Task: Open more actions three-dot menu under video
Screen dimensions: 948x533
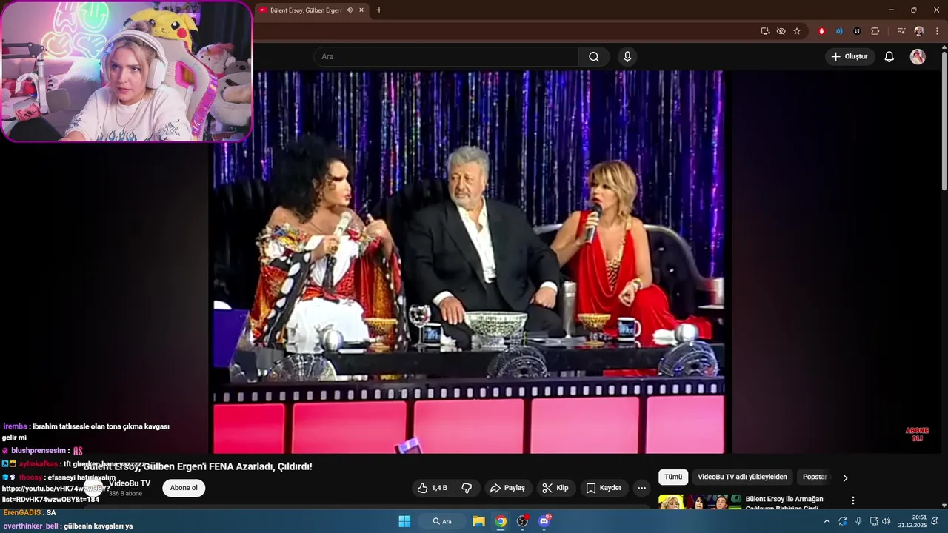Action: 642,488
